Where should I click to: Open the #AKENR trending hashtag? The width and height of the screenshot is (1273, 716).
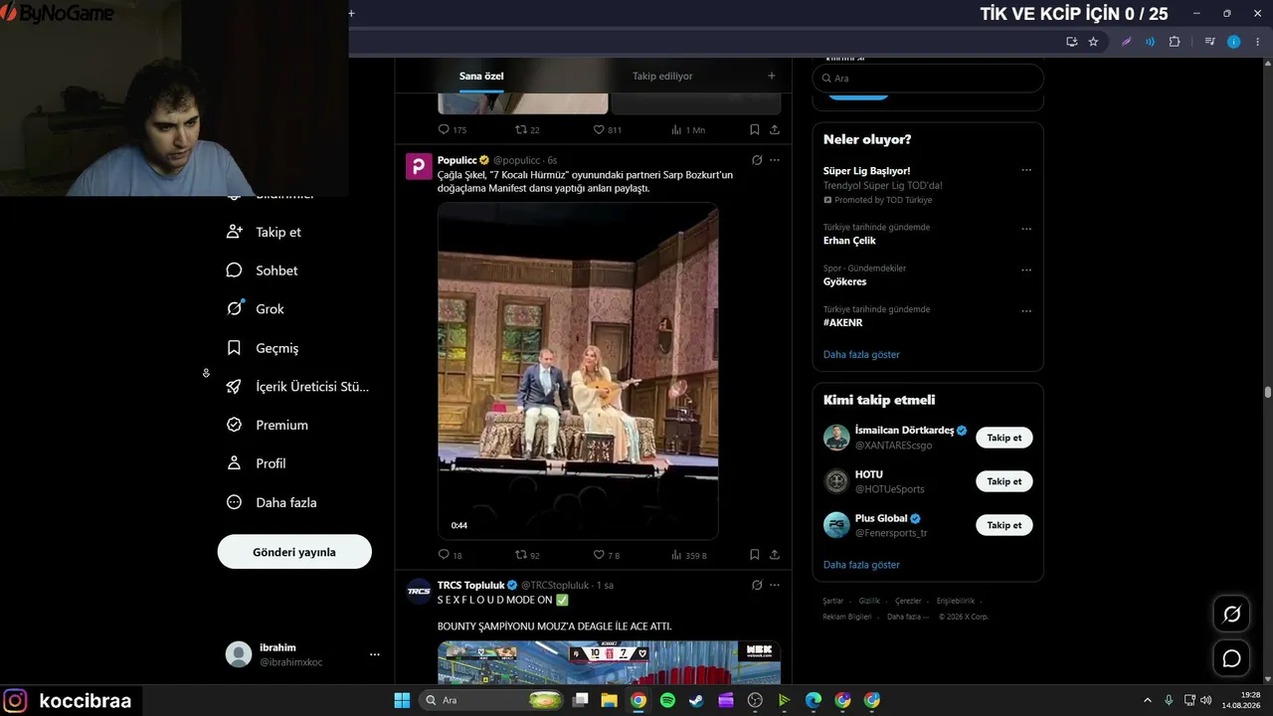843,323
